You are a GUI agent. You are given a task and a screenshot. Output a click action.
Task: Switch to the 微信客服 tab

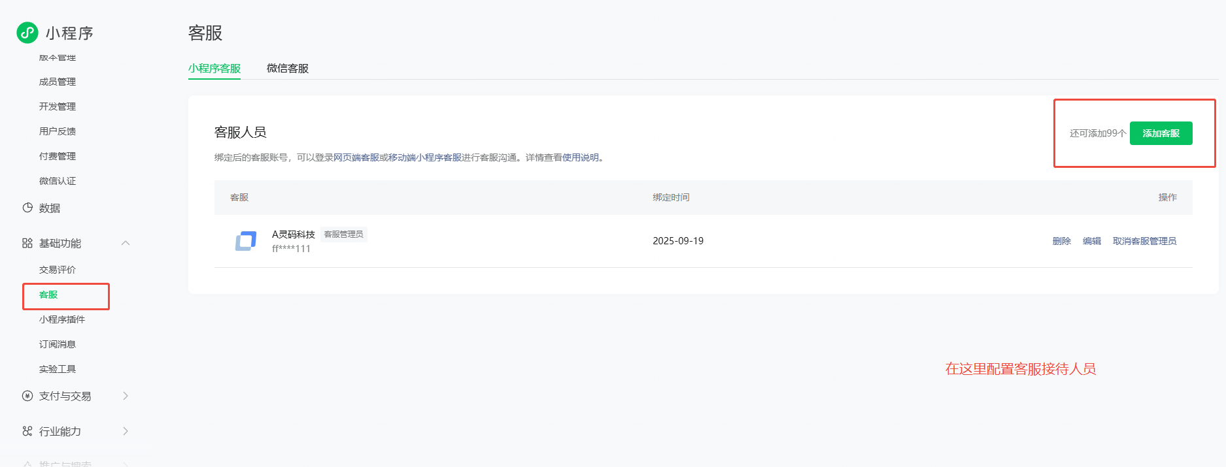[288, 69]
